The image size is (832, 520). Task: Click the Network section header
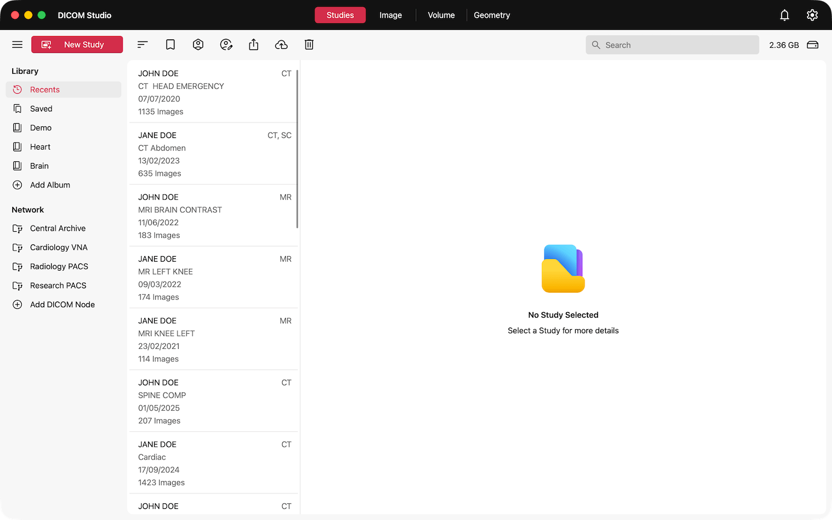point(28,210)
